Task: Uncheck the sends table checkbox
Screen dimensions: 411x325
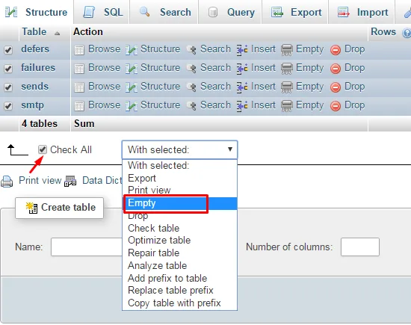Action: click(x=8, y=87)
